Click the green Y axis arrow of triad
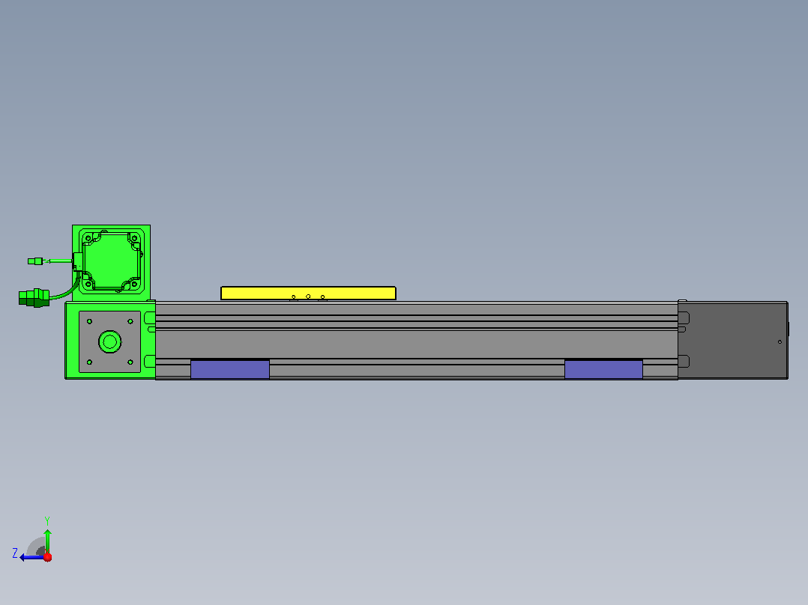The width and height of the screenshot is (808, 605). tap(47, 539)
